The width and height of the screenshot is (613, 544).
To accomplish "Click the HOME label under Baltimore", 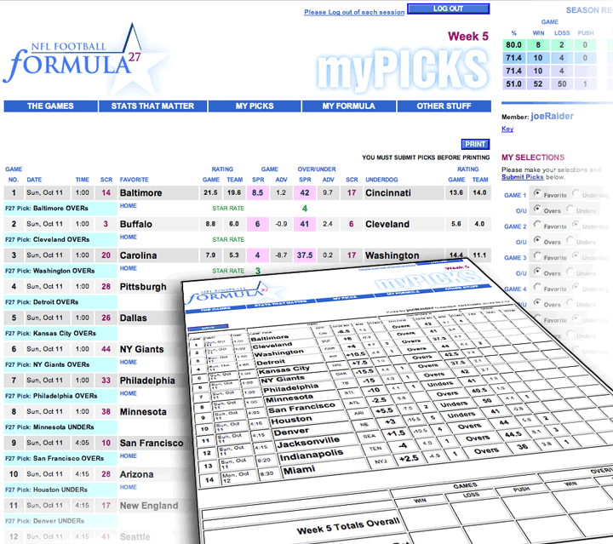I will [x=129, y=205].
